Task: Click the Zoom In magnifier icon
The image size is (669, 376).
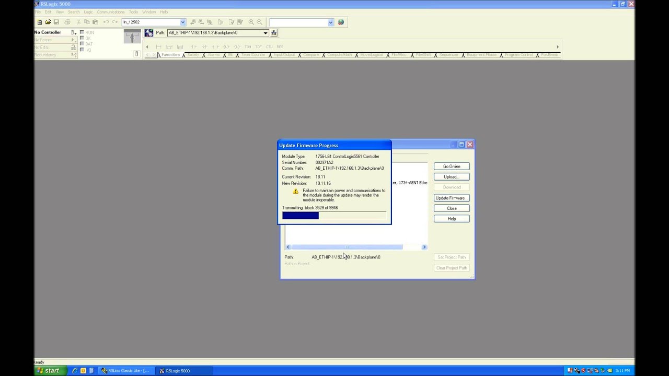Action: [251, 22]
